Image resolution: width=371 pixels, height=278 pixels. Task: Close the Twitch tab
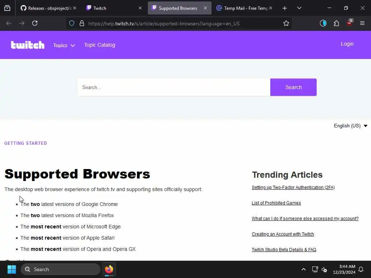pos(140,8)
